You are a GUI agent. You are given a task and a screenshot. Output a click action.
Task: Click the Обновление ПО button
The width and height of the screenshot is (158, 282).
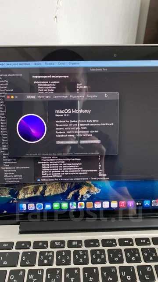[90, 142]
